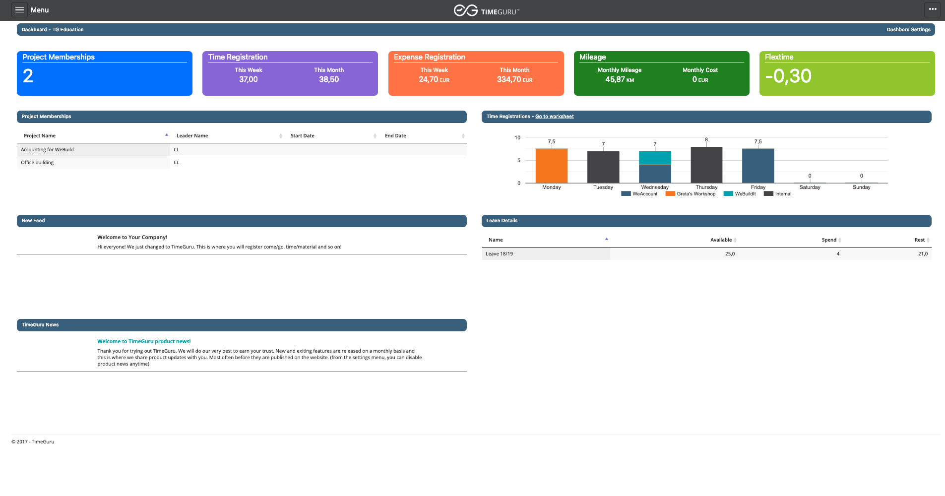This screenshot has height=496, width=945.
Task: Open the light green Flextime card
Action: (x=847, y=73)
